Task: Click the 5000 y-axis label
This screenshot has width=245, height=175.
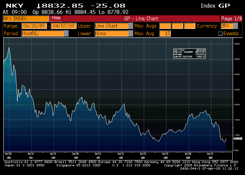Action: pyautogui.click(x=237, y=150)
